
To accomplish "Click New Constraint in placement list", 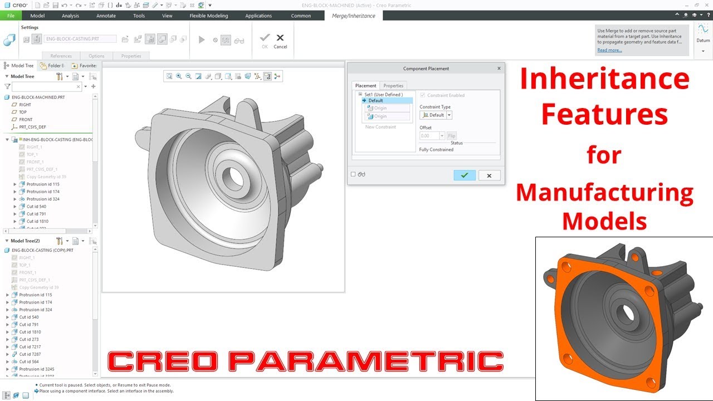I will 380,127.
